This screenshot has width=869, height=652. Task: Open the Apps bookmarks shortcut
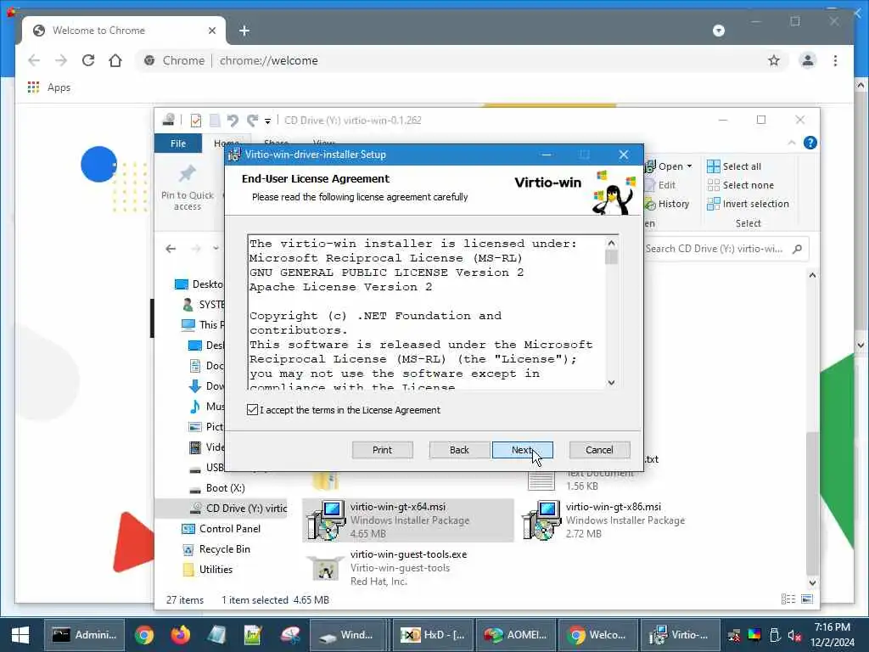48,87
